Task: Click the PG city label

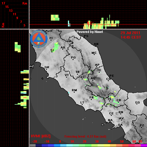Action: [73, 57]
